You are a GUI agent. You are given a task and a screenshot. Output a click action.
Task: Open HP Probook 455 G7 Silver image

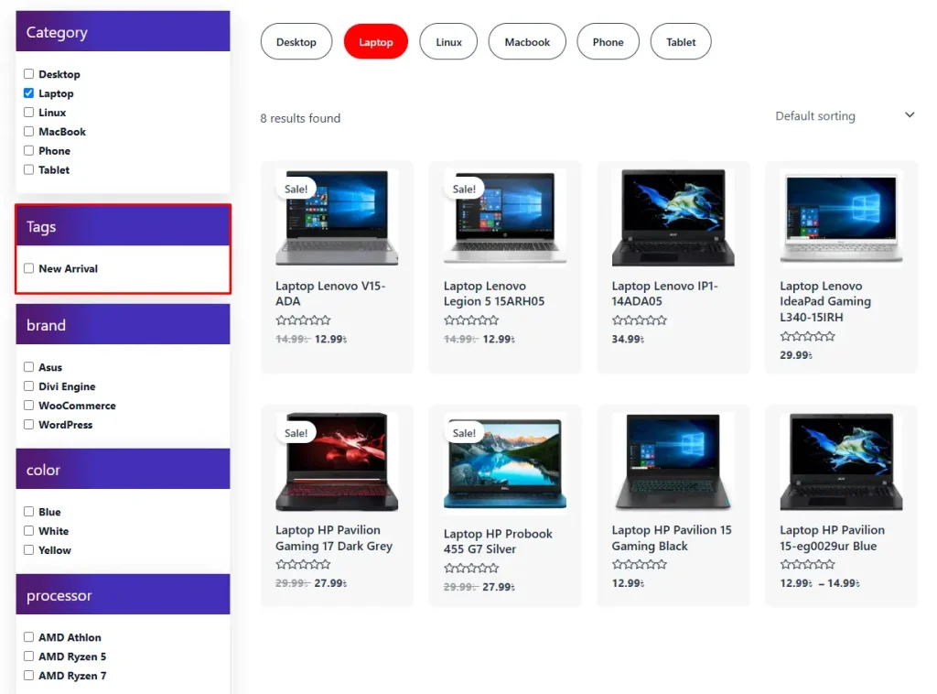coord(505,463)
